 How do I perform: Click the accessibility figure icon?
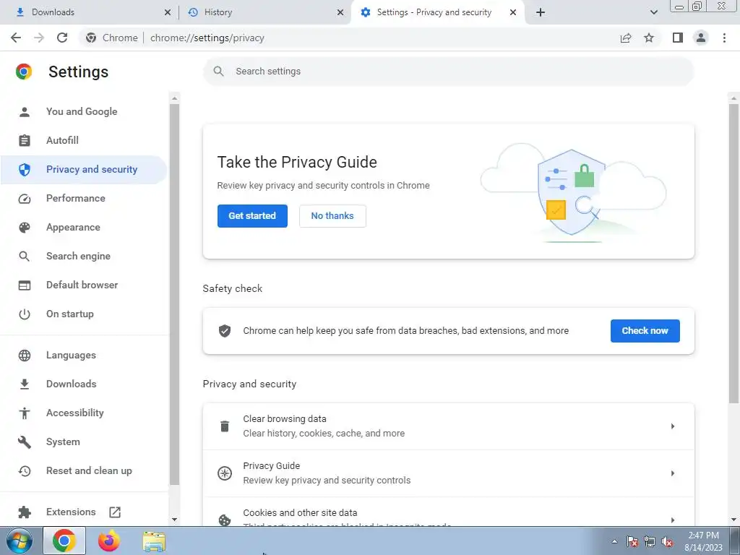tap(24, 413)
